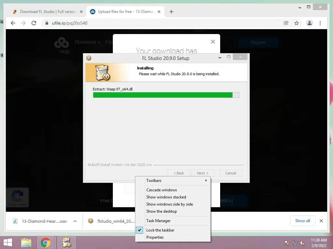Click the Chrome back arrow

click(13, 23)
